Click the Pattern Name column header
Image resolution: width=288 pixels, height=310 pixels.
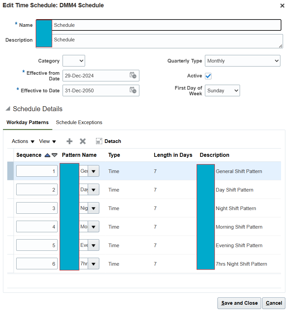point(79,155)
